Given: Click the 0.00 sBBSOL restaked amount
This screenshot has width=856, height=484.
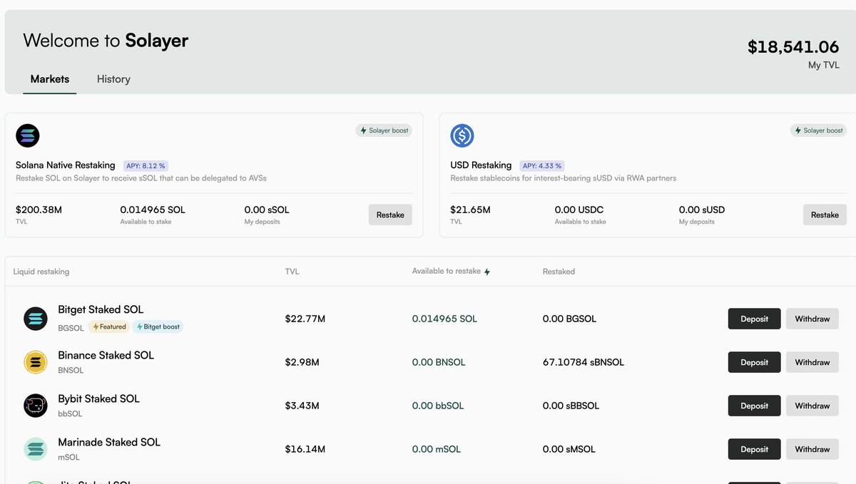Looking at the screenshot, I should click(x=571, y=406).
